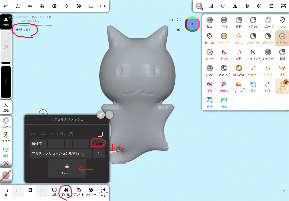Toggle シャープなエッジを残す checkbox

pyautogui.click(x=100, y=134)
